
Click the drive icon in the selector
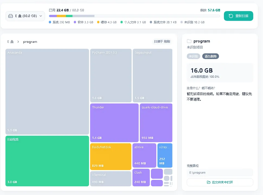point(11,16)
